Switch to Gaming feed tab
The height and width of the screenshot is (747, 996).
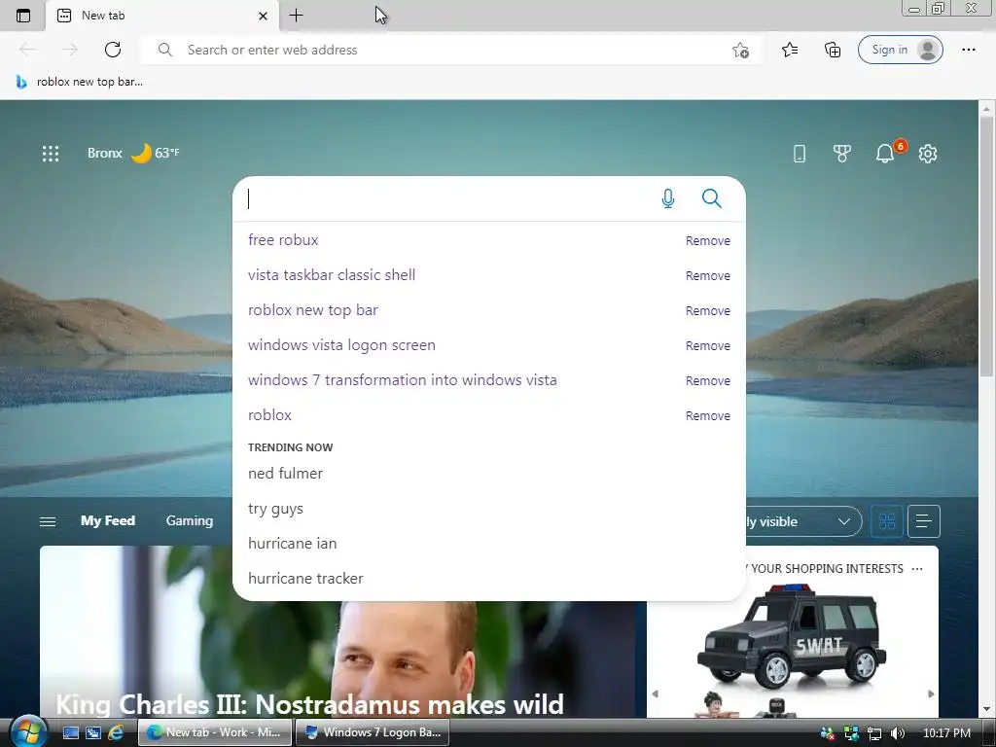tap(190, 521)
